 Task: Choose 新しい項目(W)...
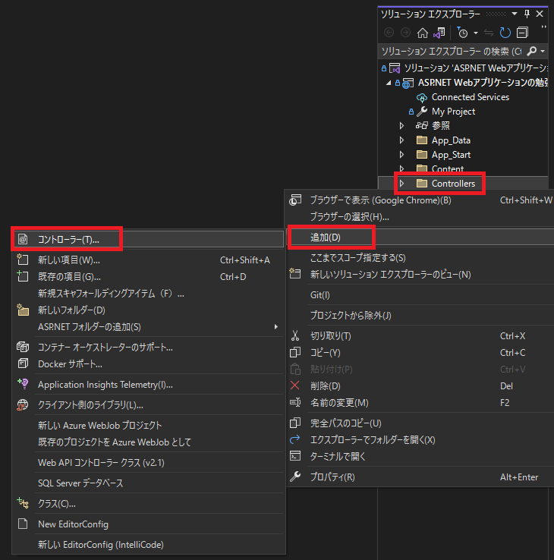tap(148, 260)
